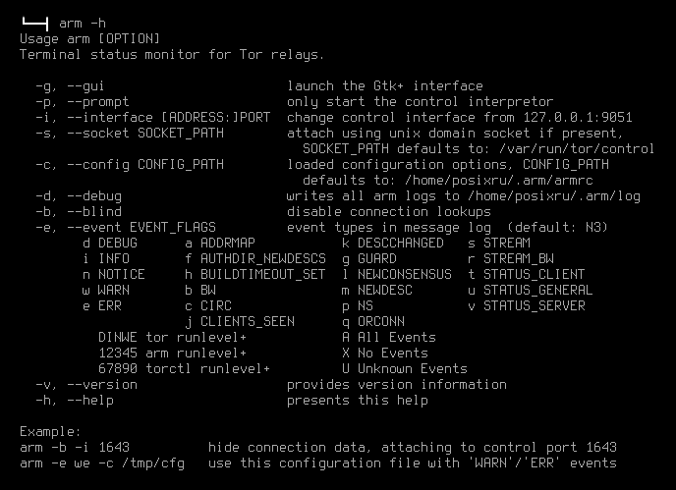The image size is (676, 490).
Task: Click the Unknown Events entry
Action: 405,369
